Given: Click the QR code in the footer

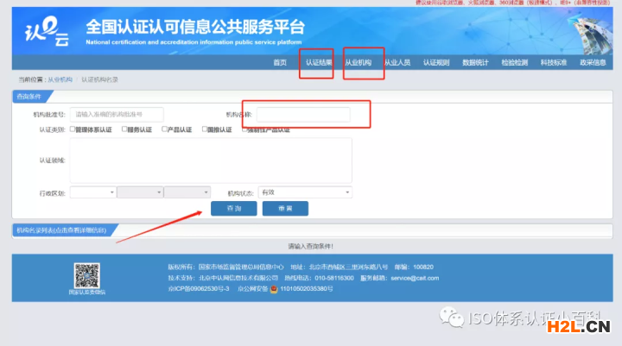Looking at the screenshot, I should (86, 275).
